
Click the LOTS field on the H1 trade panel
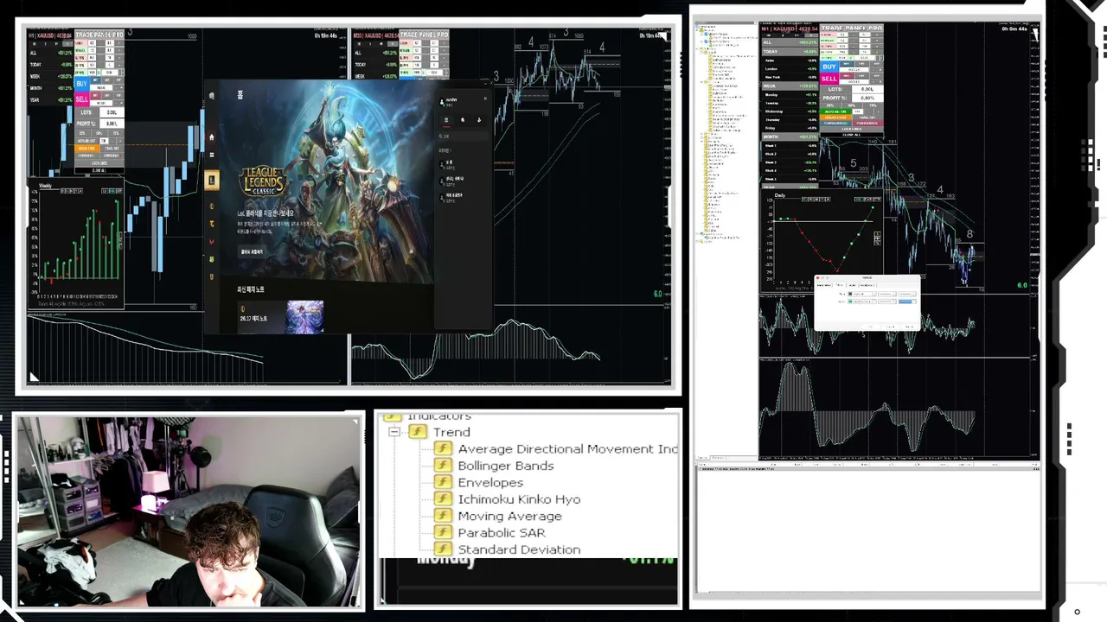pyautogui.click(x=111, y=113)
